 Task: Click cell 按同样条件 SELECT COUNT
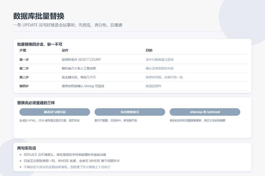click(x=81, y=59)
